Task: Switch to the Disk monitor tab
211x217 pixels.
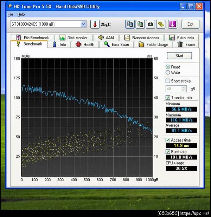Action: point(73,38)
